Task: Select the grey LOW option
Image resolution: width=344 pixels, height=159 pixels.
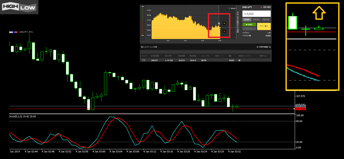Action: coord(249,28)
